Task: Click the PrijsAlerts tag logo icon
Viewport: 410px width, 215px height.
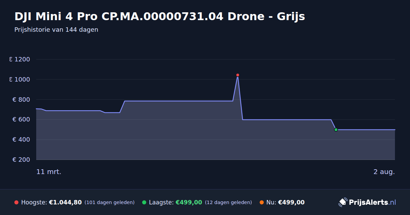Action: pos(343,202)
